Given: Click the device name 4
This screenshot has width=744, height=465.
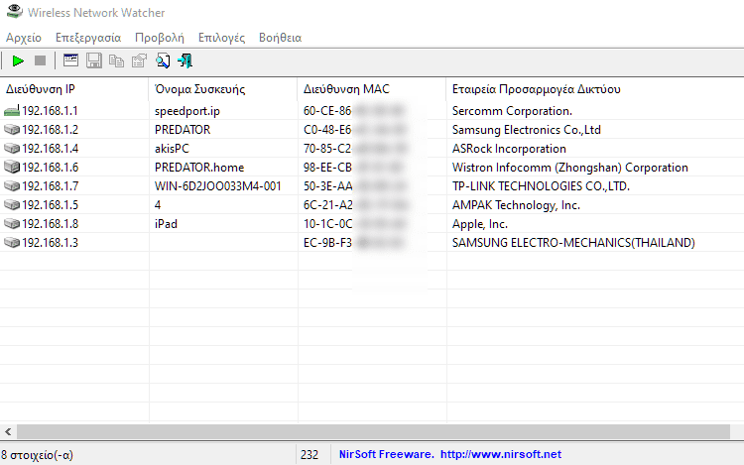Looking at the screenshot, I should (158, 205).
